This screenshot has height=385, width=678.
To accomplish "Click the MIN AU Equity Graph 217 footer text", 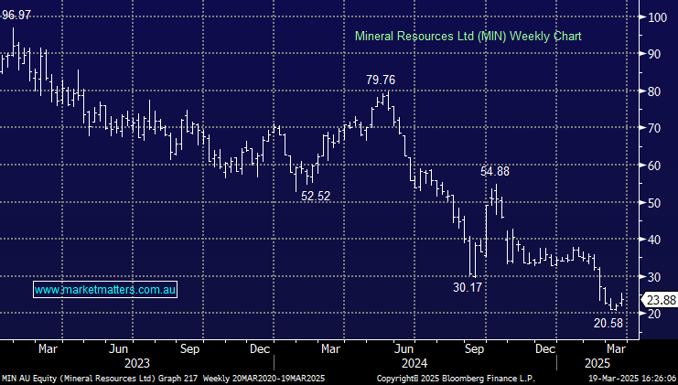I will 100,379.
